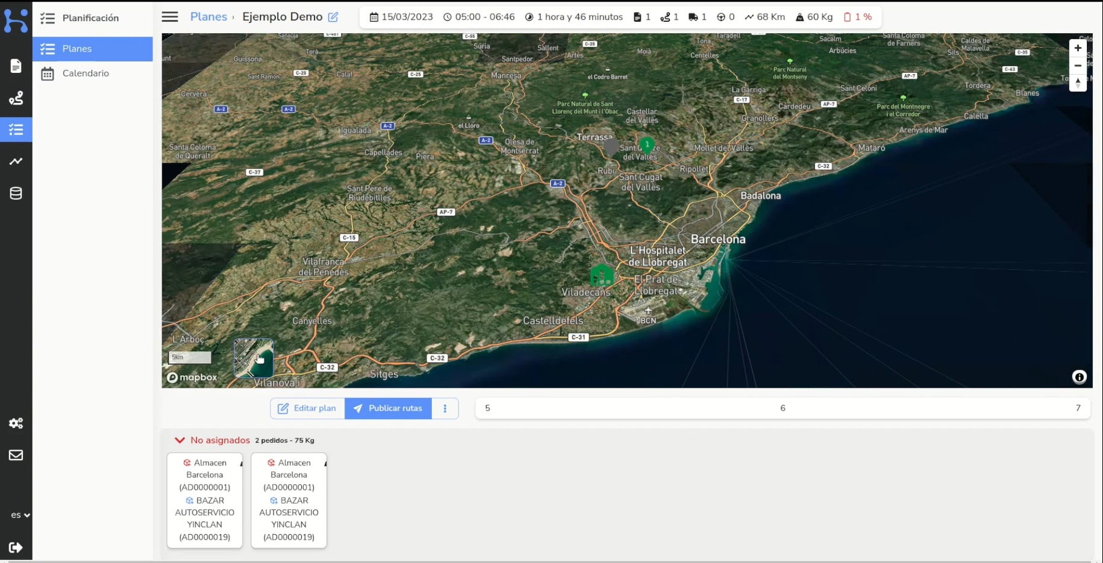The width and height of the screenshot is (1103, 563).
Task: Click hour 6 on the timeline
Action: point(783,408)
